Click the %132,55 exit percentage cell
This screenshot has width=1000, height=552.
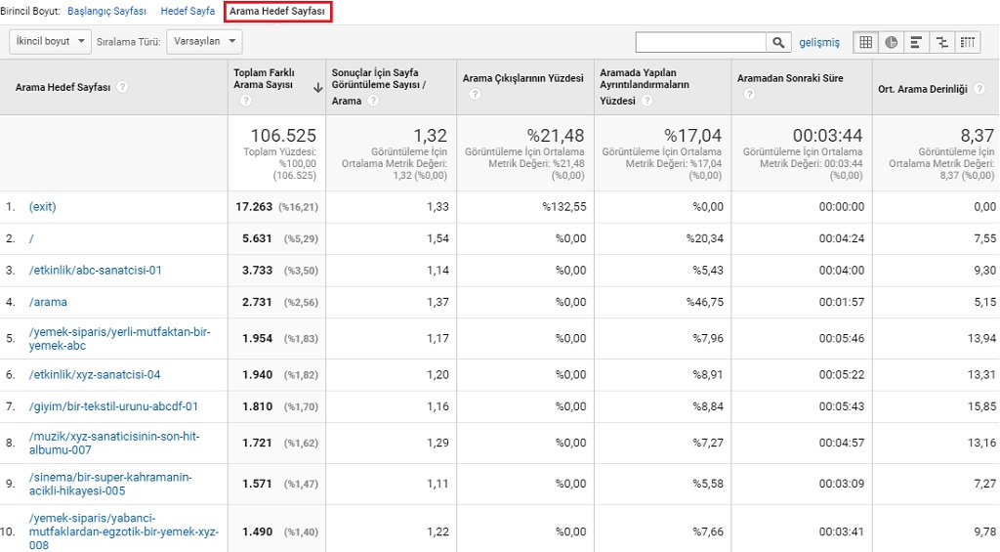[563, 207]
